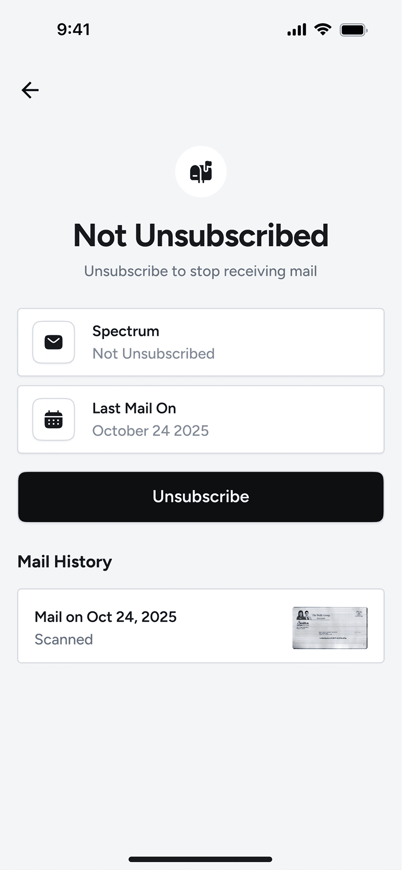The height and width of the screenshot is (870, 402).
Task: Tap the 'Unsubscribe to stop receiving mail' subtitle
Action: click(201, 271)
